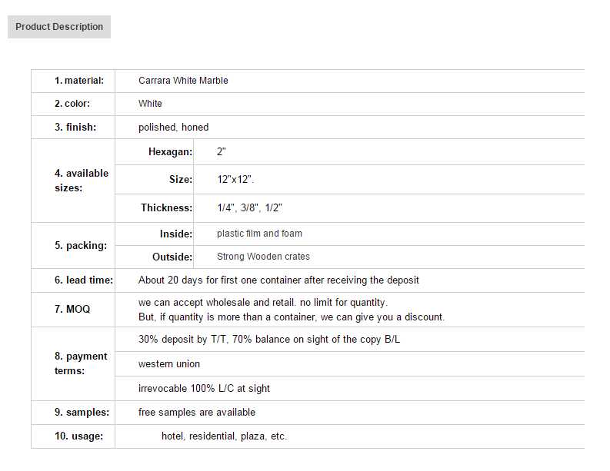Select the Thickness values 1/4", 3/8", 1/2"
The height and width of the screenshot is (471, 610).
[250, 208]
